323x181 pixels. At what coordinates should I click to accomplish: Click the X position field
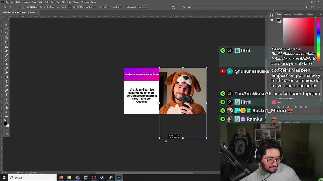(33, 7)
